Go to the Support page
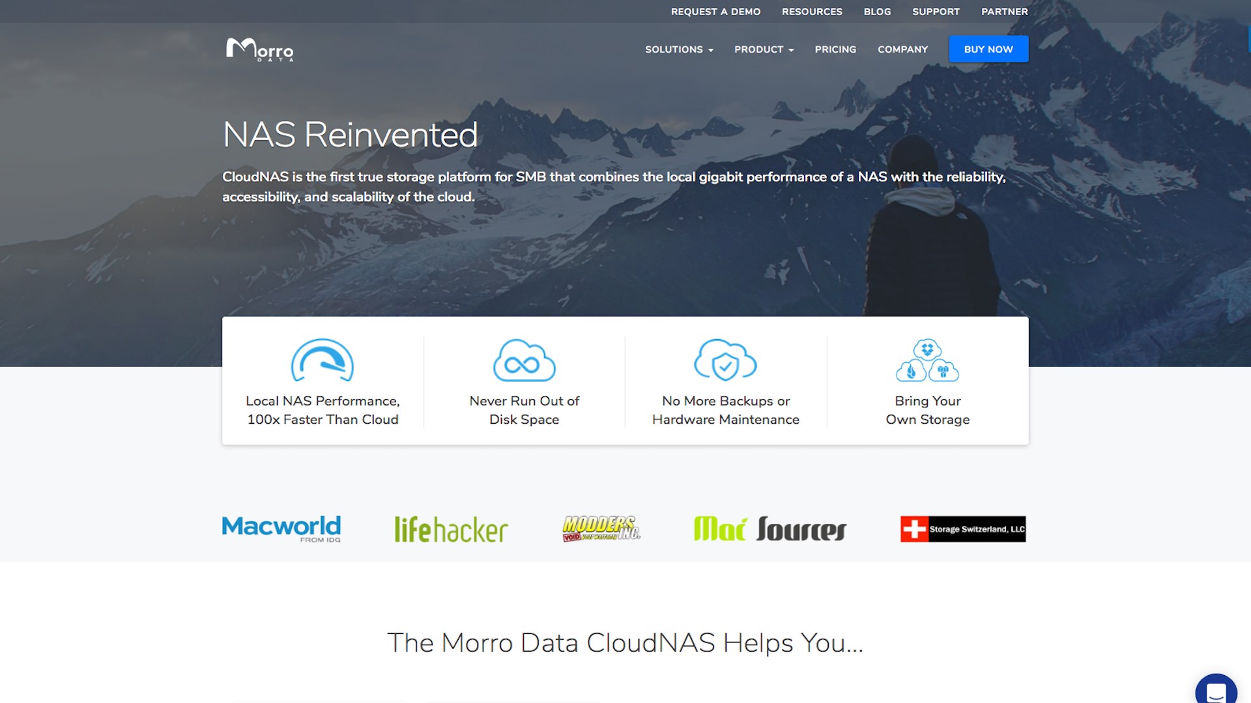This screenshot has width=1251, height=703. tap(936, 12)
